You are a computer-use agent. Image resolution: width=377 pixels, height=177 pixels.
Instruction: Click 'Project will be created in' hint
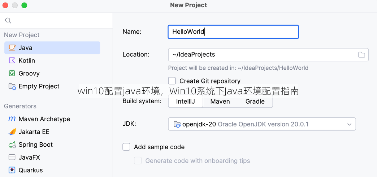[238, 68]
